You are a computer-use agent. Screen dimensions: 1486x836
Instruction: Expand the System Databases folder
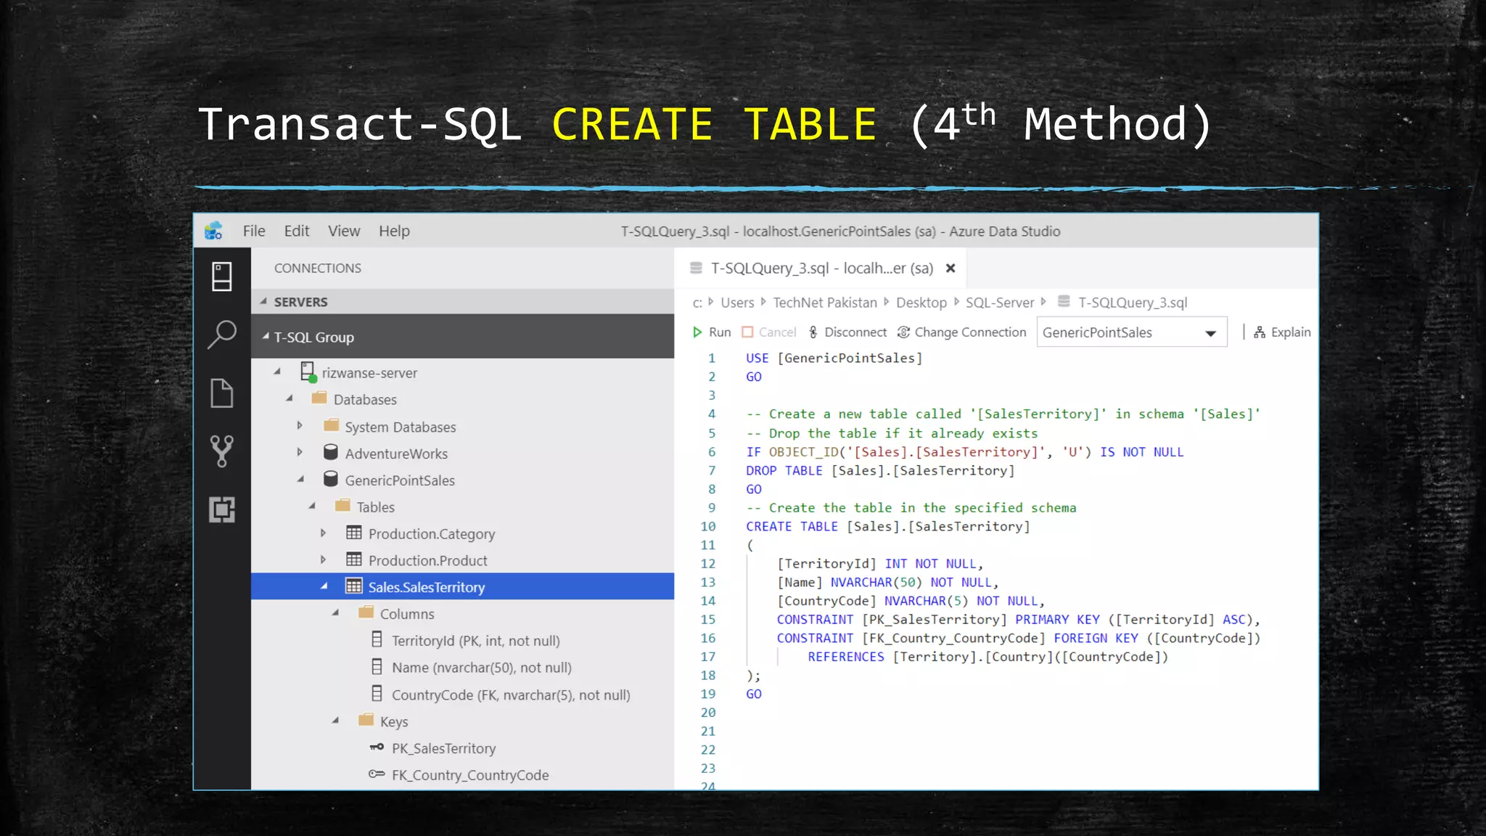tap(300, 426)
